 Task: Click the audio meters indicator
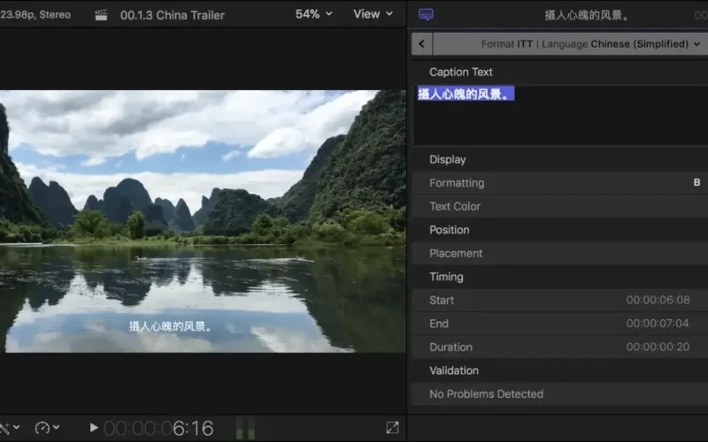[245, 429]
